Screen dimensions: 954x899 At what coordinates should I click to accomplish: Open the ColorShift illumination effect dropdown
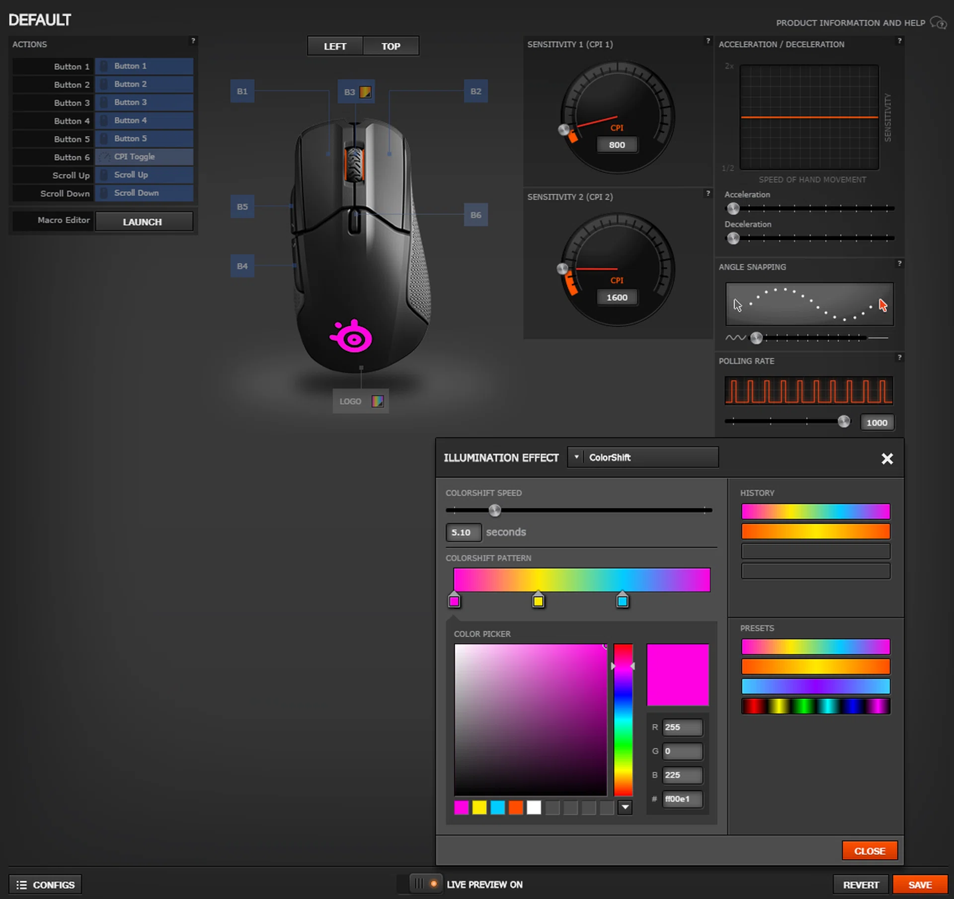click(x=643, y=457)
